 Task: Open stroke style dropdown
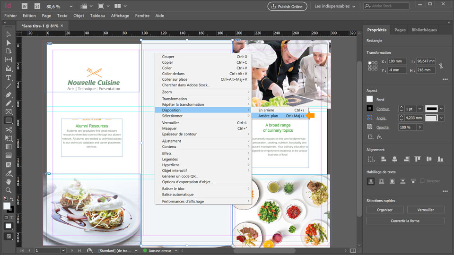pyautogui.click(x=441, y=109)
